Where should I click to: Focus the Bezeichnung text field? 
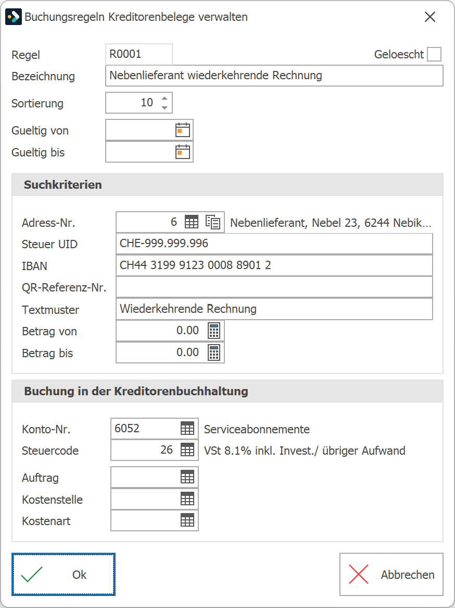click(274, 76)
